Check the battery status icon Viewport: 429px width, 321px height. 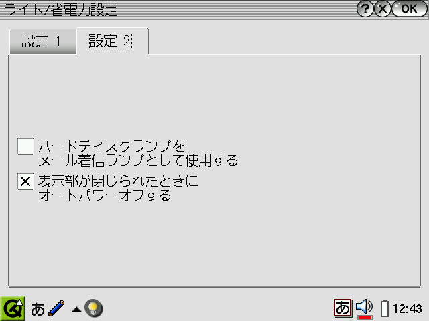click(385, 308)
